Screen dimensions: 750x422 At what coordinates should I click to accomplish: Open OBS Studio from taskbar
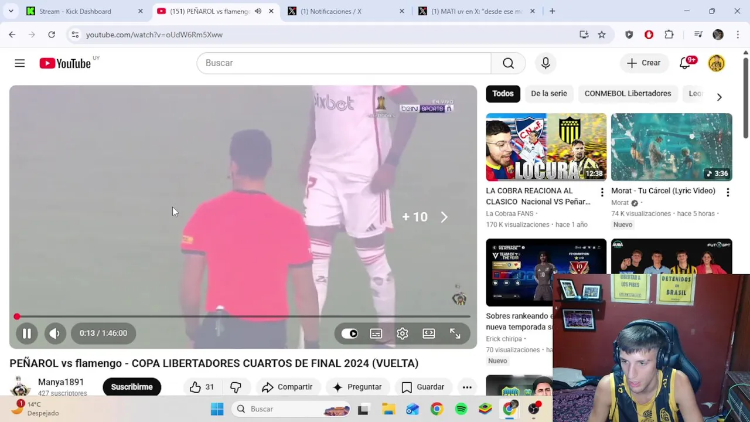pyautogui.click(x=534, y=409)
